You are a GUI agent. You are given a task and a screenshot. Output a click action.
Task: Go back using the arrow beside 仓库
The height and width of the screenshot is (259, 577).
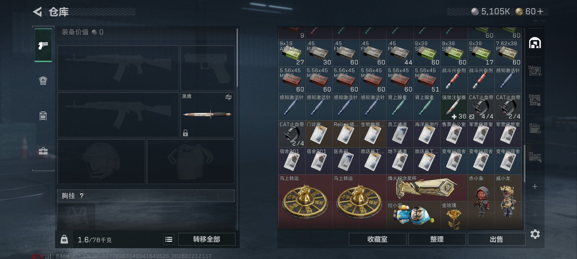38,12
